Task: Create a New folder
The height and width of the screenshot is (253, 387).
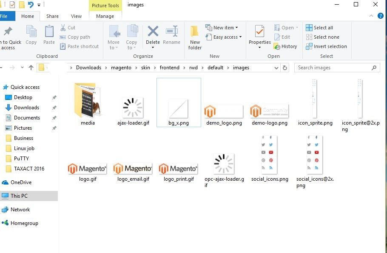Action: (195, 37)
